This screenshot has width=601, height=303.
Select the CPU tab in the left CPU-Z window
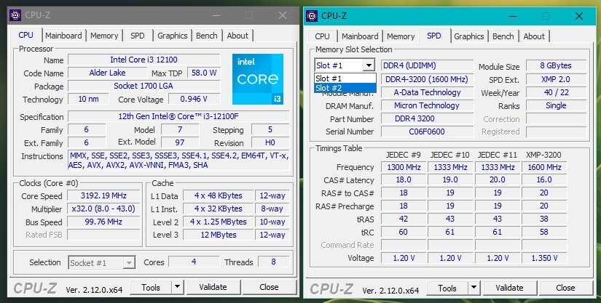pyautogui.click(x=25, y=35)
